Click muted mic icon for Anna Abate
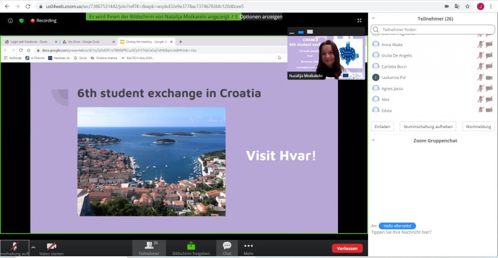 pyautogui.click(x=481, y=44)
